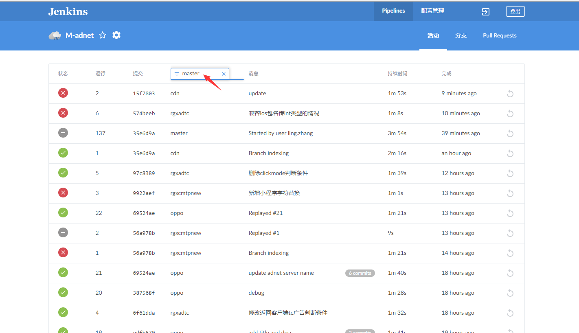579x333 pixels.
Task: Open pipeline settings gear icon
Action: pyautogui.click(x=116, y=35)
